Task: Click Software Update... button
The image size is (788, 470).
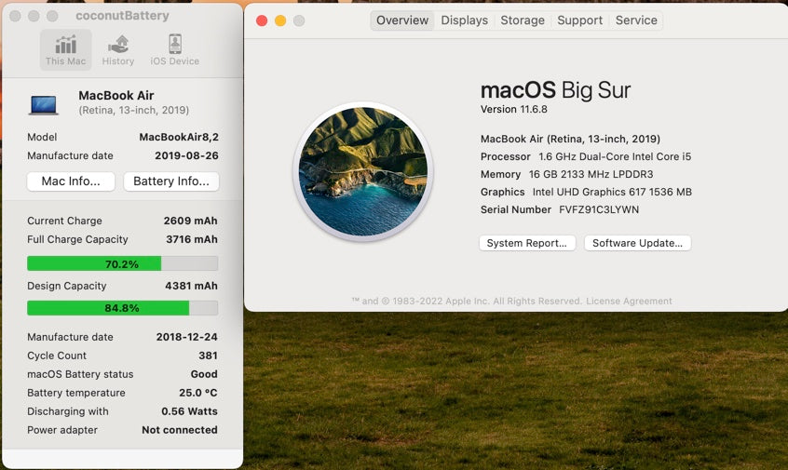Action: [637, 243]
